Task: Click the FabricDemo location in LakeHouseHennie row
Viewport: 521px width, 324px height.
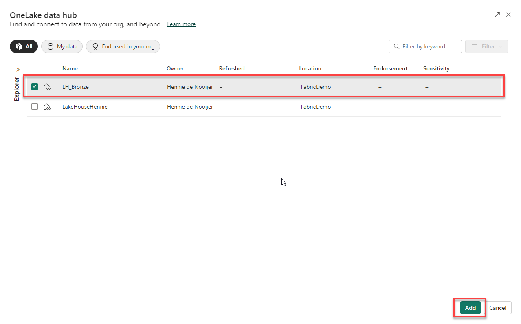Action: (316, 107)
